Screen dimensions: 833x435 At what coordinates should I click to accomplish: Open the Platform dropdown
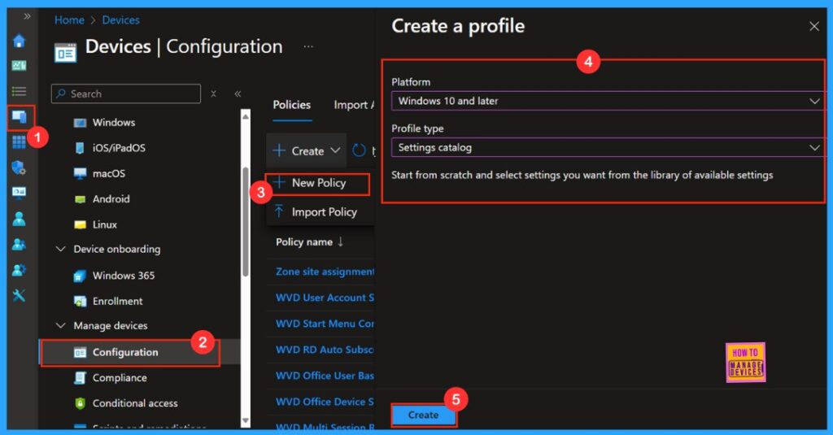pyautogui.click(x=608, y=101)
